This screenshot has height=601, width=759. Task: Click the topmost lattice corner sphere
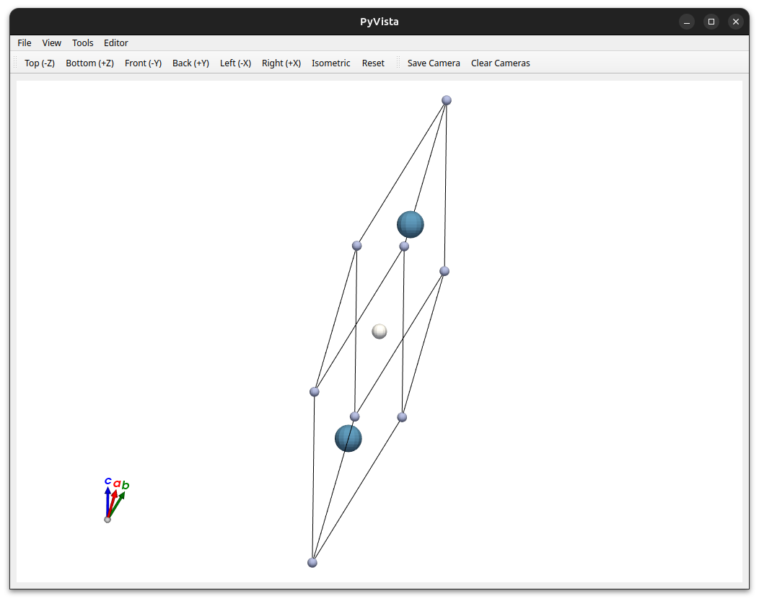click(447, 100)
